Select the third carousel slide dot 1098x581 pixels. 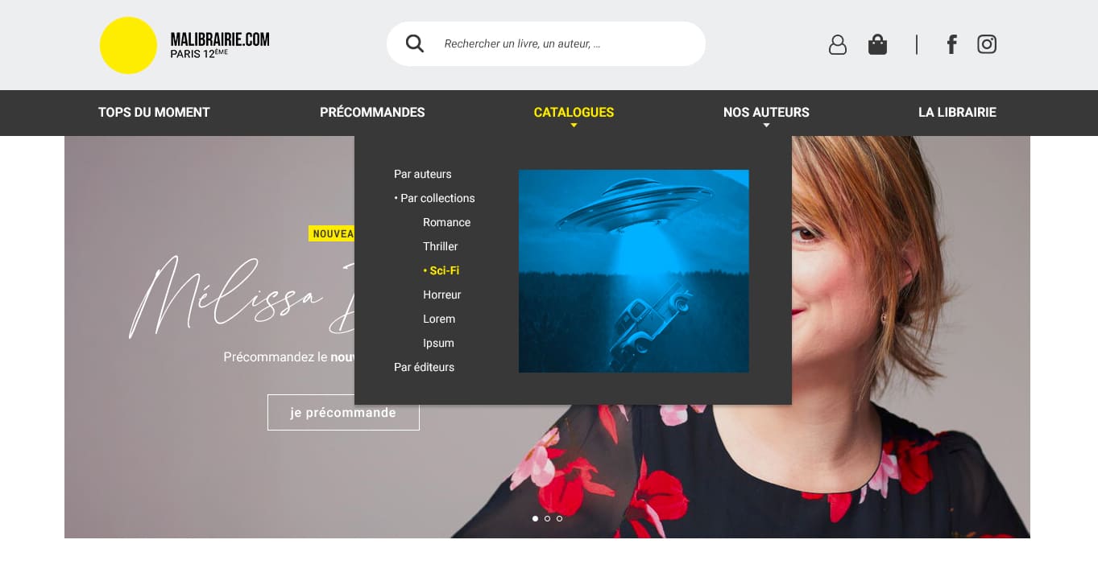(560, 518)
